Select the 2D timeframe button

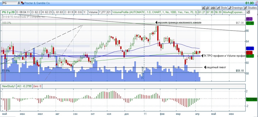point(213,8)
